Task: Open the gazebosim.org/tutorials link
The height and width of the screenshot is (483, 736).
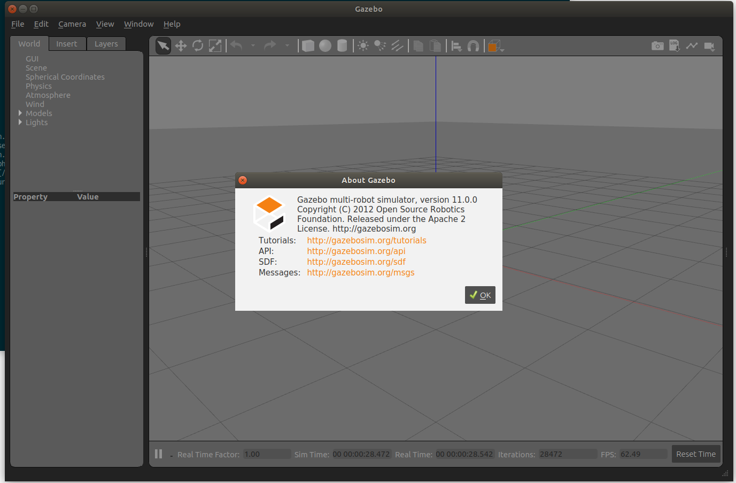Action: (x=367, y=241)
